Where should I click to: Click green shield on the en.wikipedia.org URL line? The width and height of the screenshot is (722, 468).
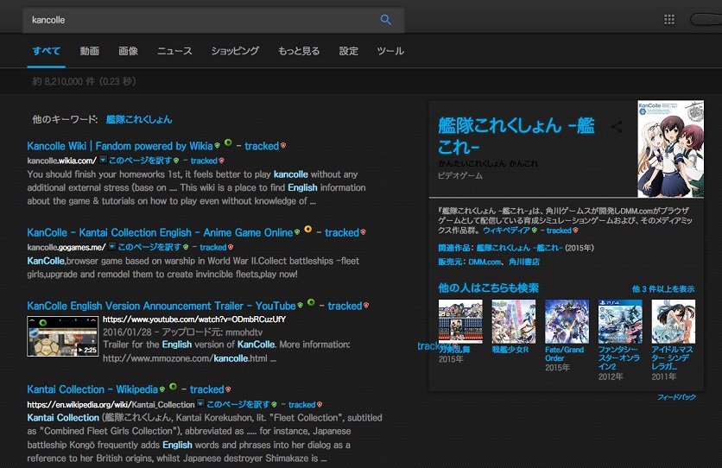point(274,404)
